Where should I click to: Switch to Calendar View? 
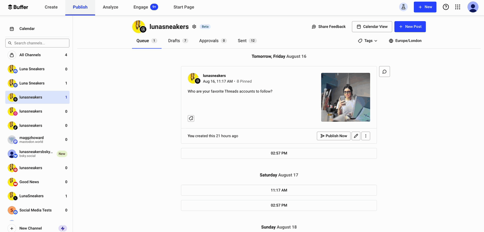tap(372, 27)
